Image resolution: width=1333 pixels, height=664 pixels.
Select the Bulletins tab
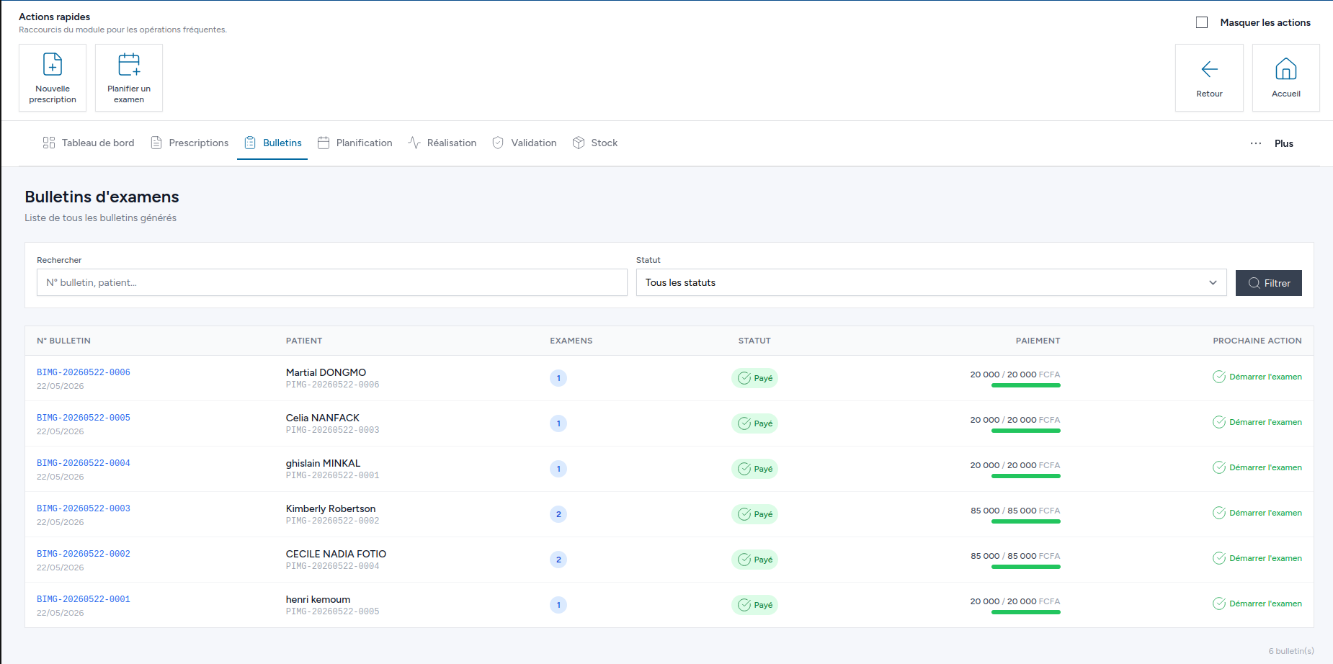272,143
